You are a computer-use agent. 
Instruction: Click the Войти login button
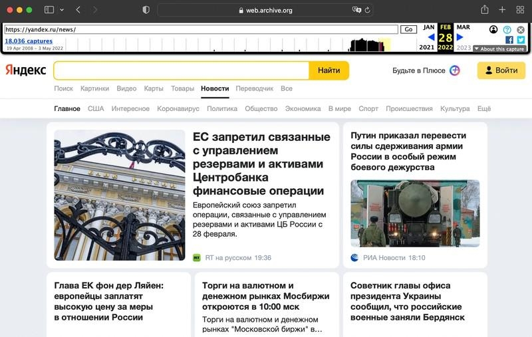tap(501, 70)
